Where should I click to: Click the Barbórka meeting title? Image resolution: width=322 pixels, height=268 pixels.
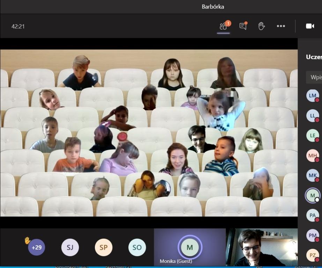pyautogui.click(x=213, y=7)
